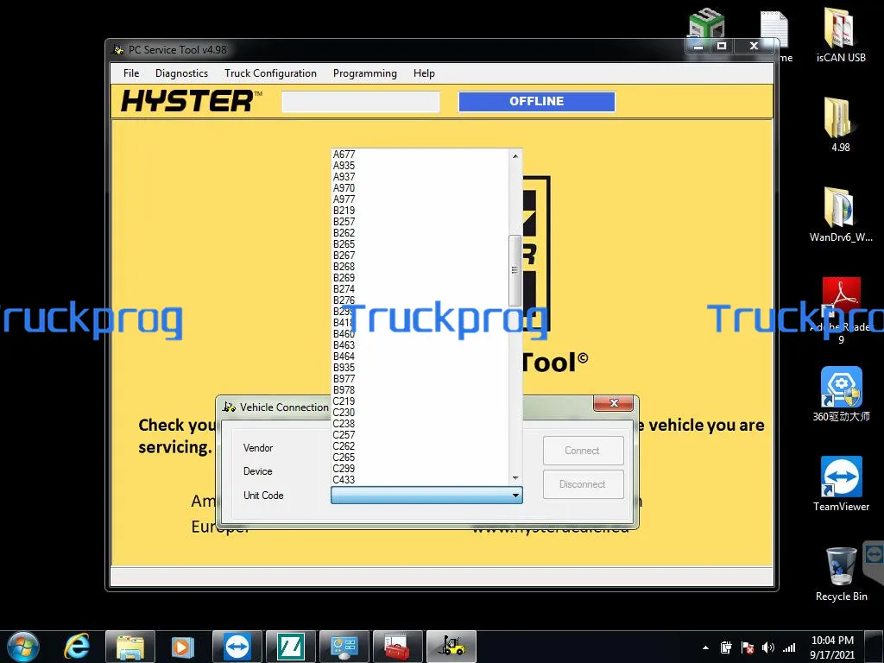Screen dimensions: 884x663
Task: Open the Recycle Bin icon
Action: click(841, 574)
